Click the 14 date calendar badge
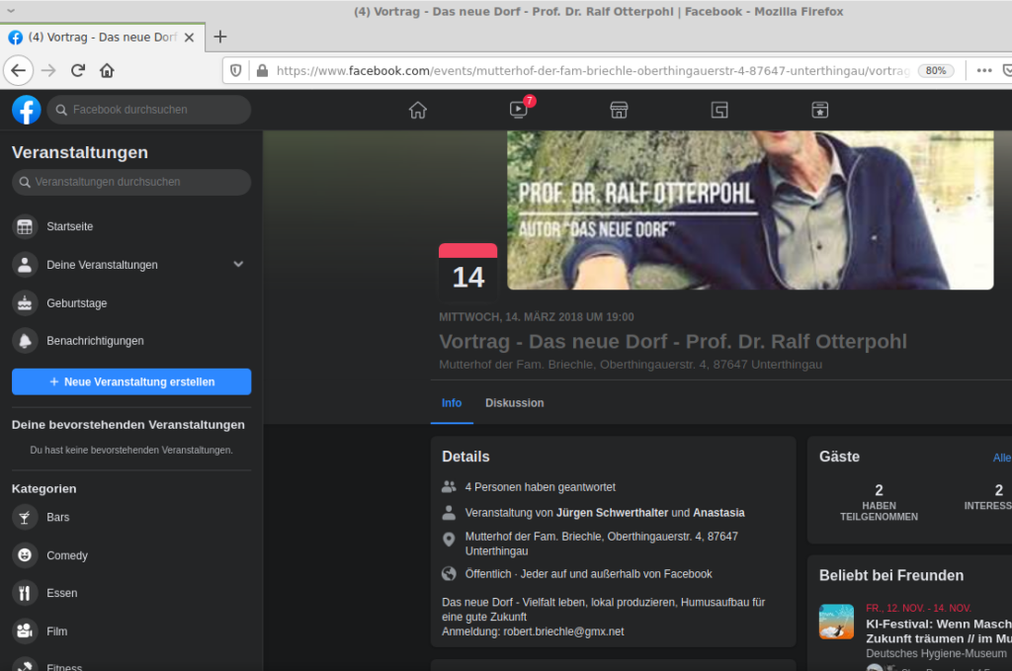The height and width of the screenshot is (671, 1012). click(x=467, y=272)
